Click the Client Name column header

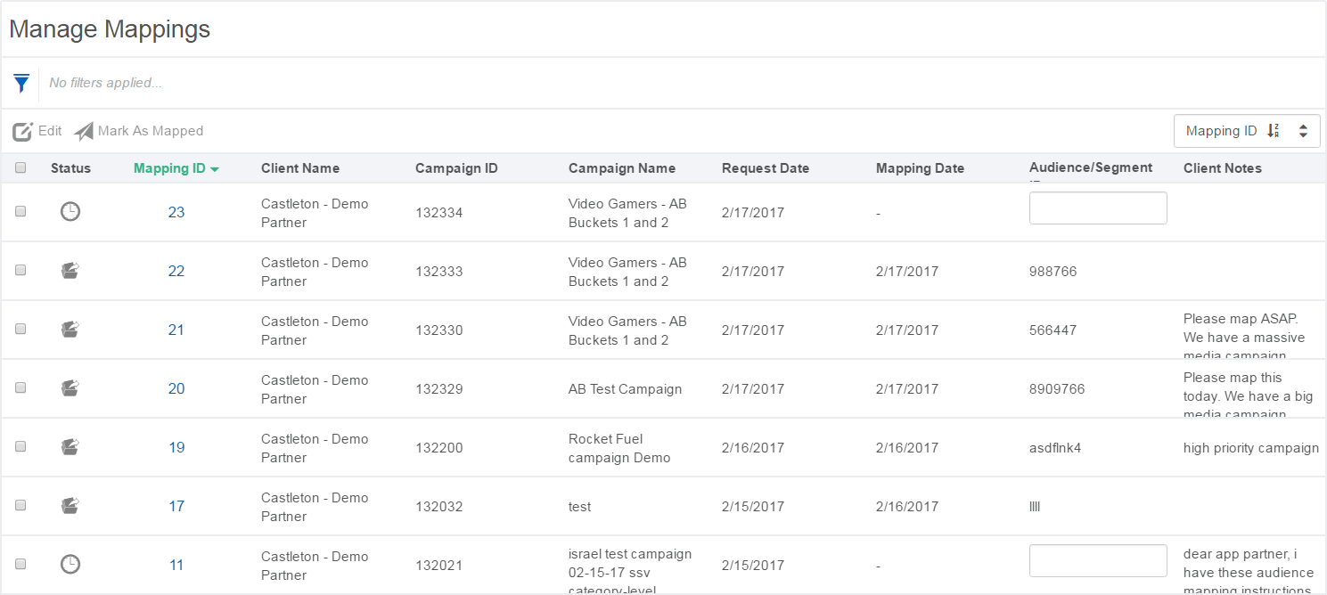[x=299, y=168]
